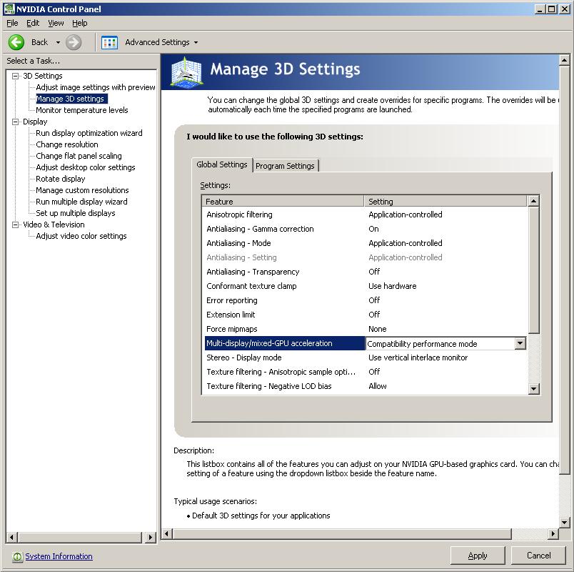
Task: Open the Help menu
Action: pyautogui.click(x=80, y=23)
